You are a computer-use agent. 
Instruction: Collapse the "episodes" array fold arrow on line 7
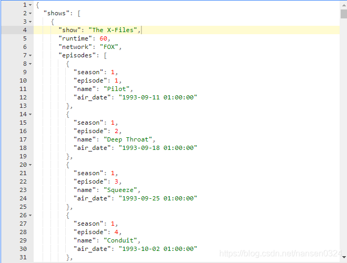(x=30, y=55)
